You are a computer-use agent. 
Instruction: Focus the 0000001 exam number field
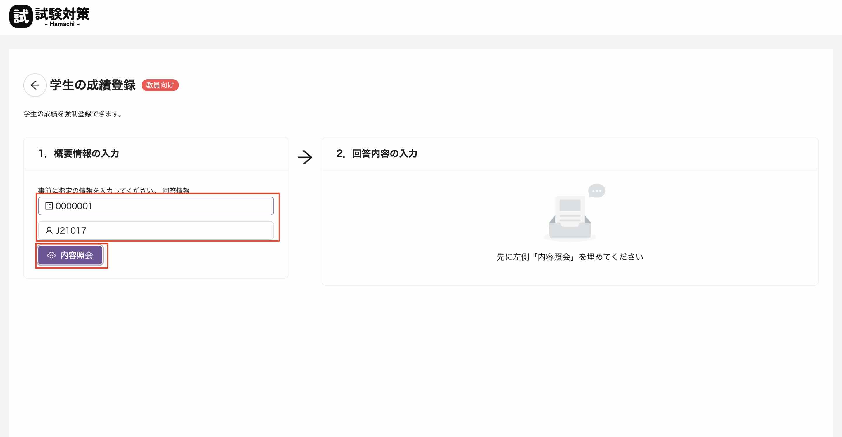click(163, 206)
